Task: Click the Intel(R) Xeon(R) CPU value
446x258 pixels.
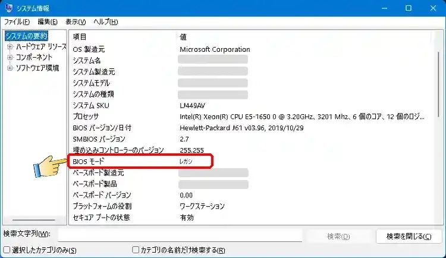Action: point(301,117)
